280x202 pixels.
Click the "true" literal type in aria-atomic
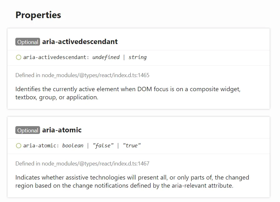132,145
